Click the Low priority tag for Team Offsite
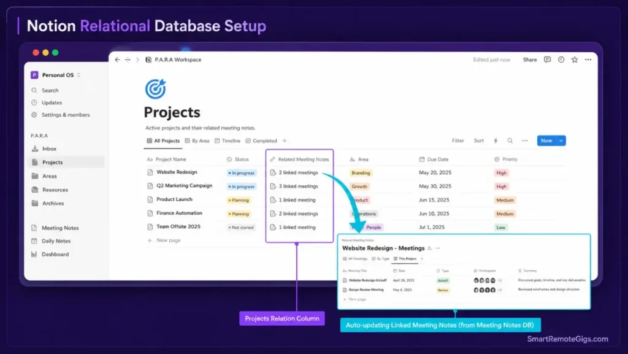 (x=500, y=228)
